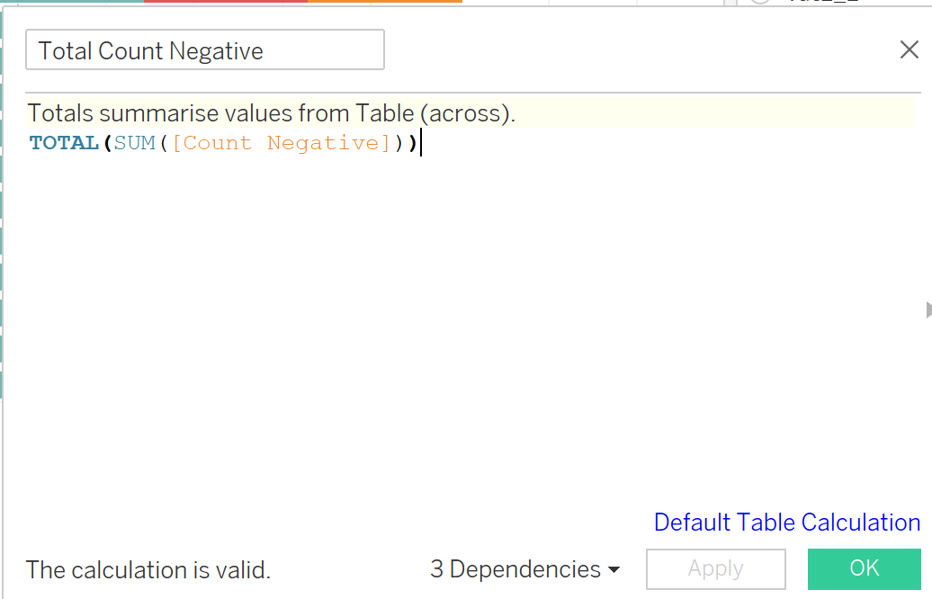Close the calculation editor dialog
The height and width of the screenshot is (599, 932).
coord(909,50)
